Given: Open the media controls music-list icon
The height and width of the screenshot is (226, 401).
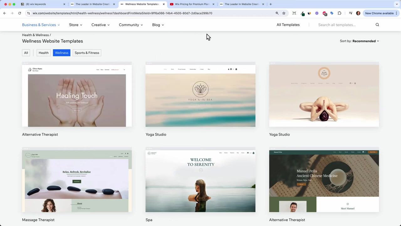Looking at the screenshot, I should coord(351,13).
